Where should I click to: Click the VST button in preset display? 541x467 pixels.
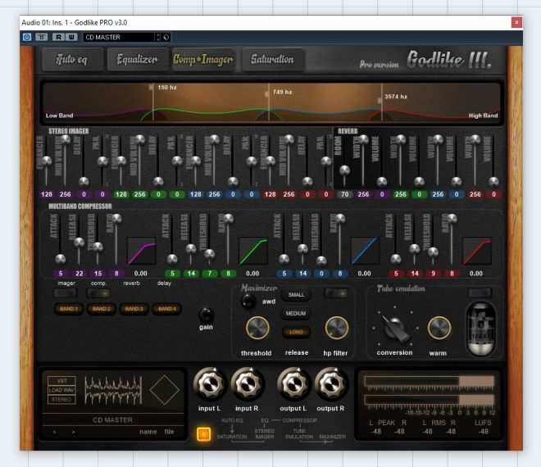tap(61, 381)
